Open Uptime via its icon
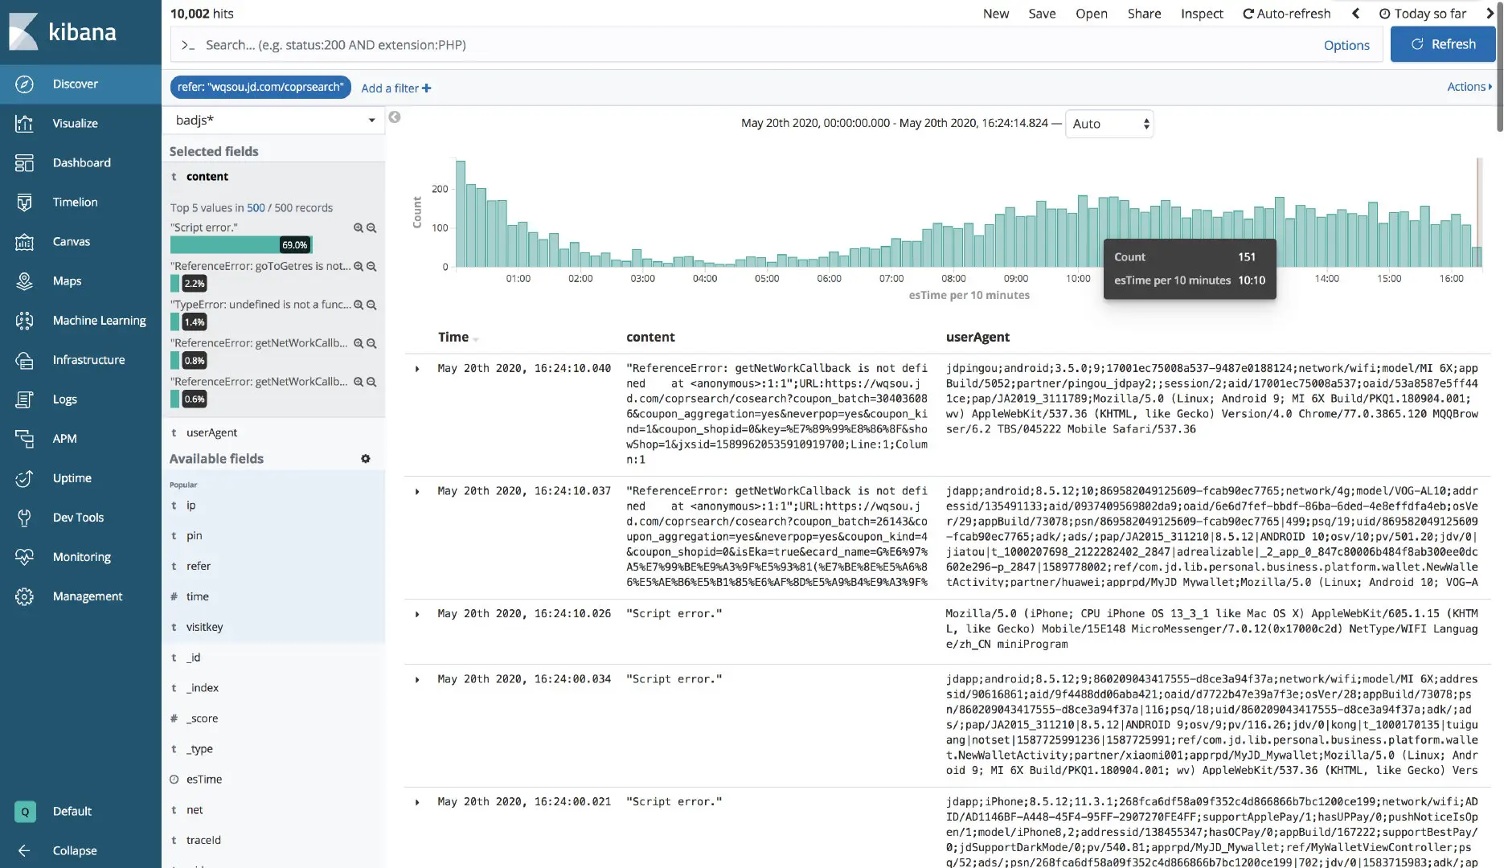Image resolution: width=1504 pixels, height=868 pixels. [24, 478]
